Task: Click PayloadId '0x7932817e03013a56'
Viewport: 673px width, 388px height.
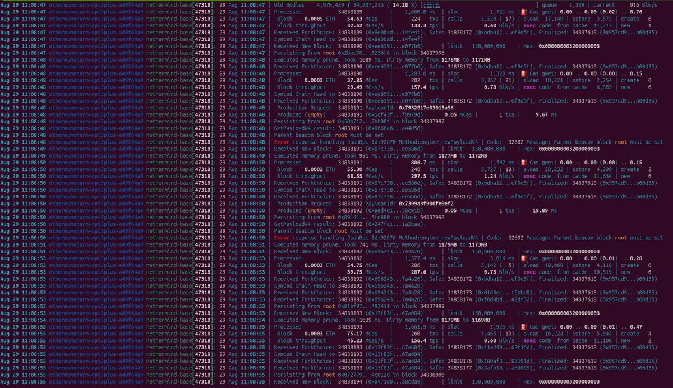Action: (427, 107)
